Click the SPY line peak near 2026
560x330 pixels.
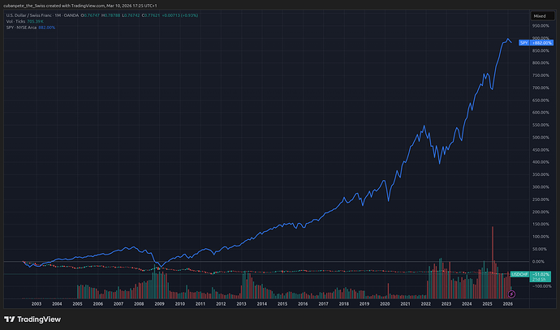coord(507,39)
